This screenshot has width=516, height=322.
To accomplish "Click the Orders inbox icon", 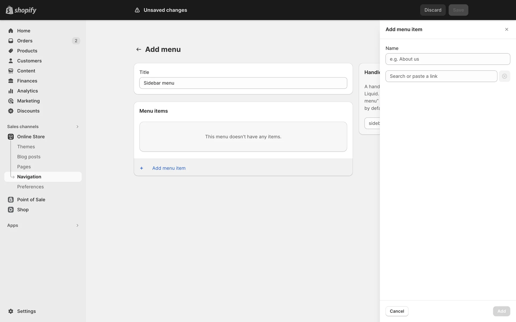I will [x=11, y=41].
